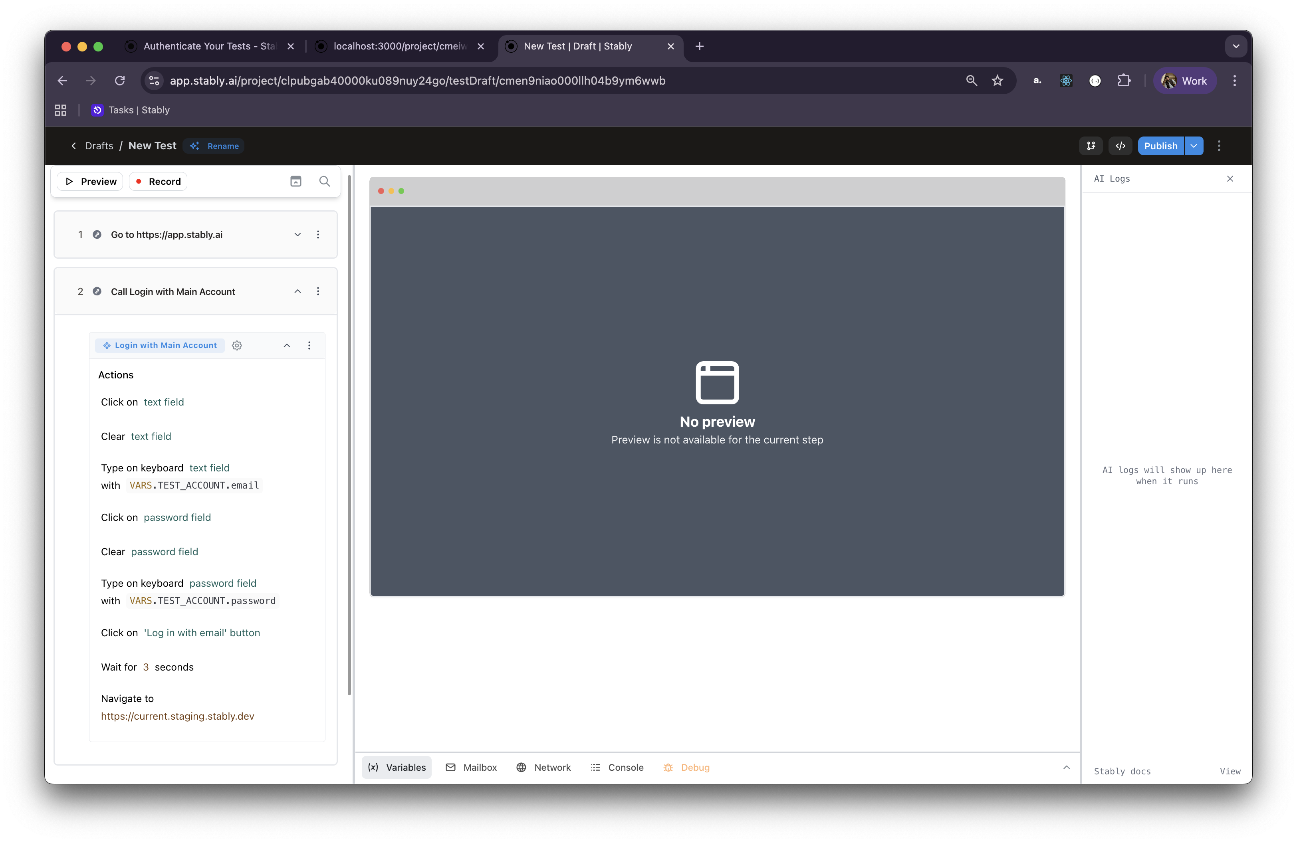The height and width of the screenshot is (843, 1297).
Task: Click the dark circular extension icon in toolbar
Action: [1095, 81]
